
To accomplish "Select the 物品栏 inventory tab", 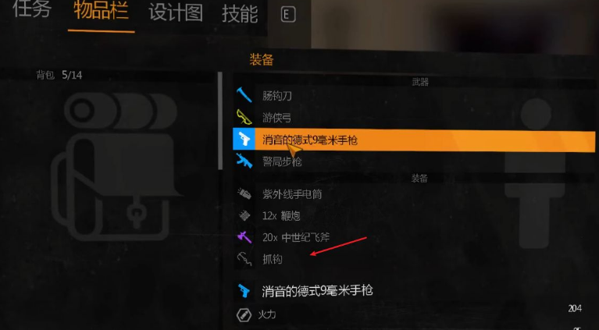I will pyautogui.click(x=102, y=11).
